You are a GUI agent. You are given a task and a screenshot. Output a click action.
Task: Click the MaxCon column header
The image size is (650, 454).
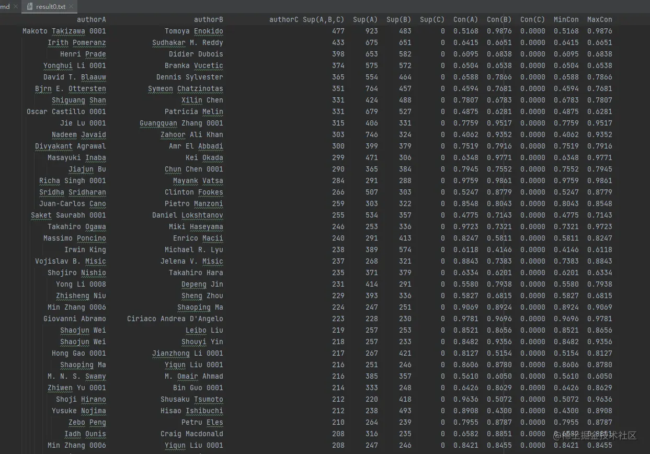click(599, 19)
